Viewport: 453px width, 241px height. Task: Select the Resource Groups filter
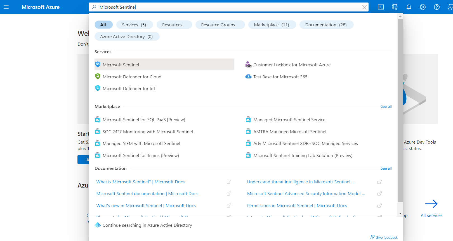[x=218, y=25]
